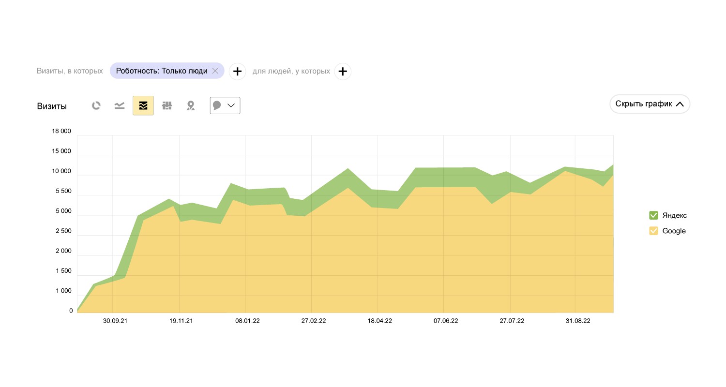Click the 19.11.21 date on axis
Viewport: 726px width, 387px height.
tap(181, 321)
